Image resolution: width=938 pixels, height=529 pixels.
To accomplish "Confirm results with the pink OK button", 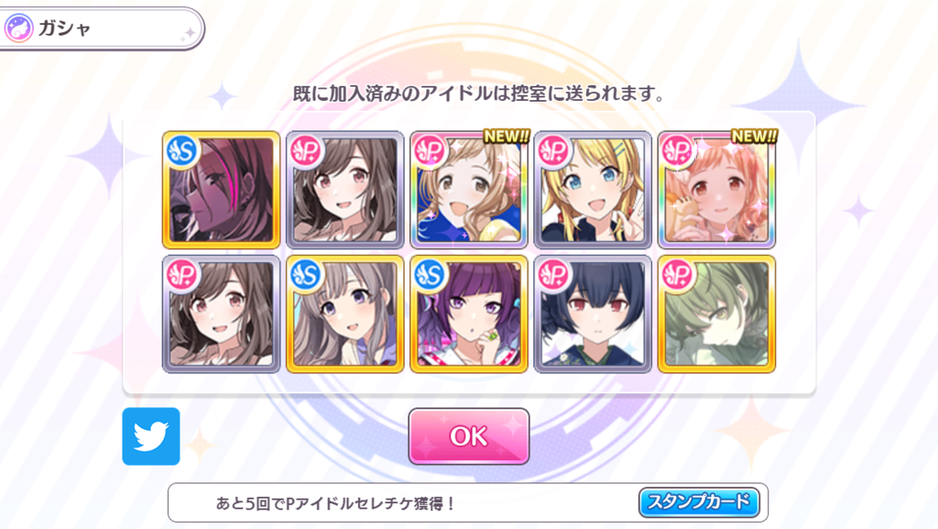I will coord(468,436).
